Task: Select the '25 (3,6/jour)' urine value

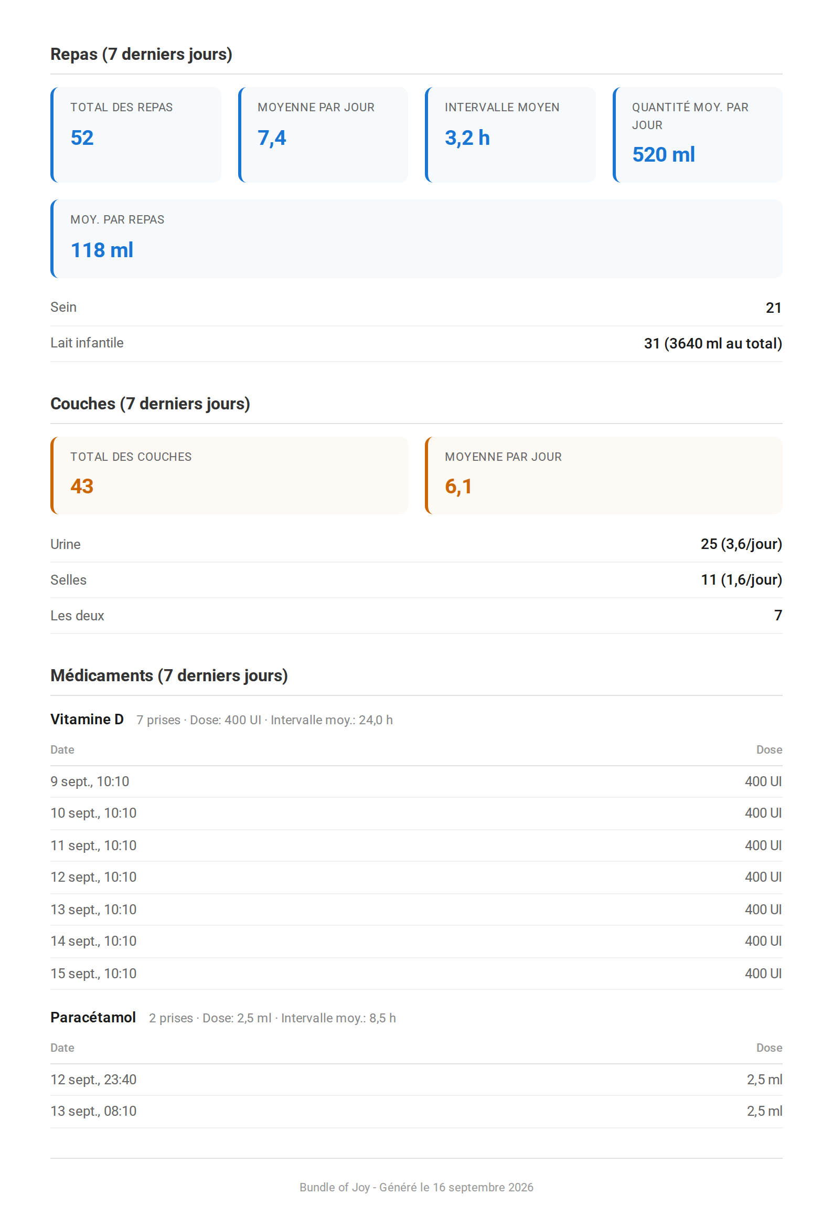Action: [741, 544]
